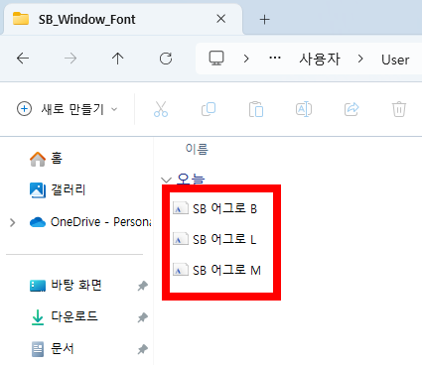This screenshot has width=422, height=365.
Task: Open 다운로드 quick access folder
Action: coord(65,316)
